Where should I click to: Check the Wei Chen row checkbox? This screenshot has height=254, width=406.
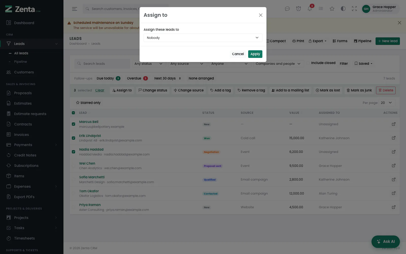point(73,166)
